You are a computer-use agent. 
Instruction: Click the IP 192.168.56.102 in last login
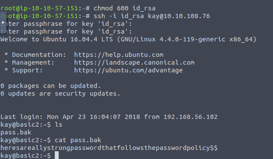tap(191, 117)
